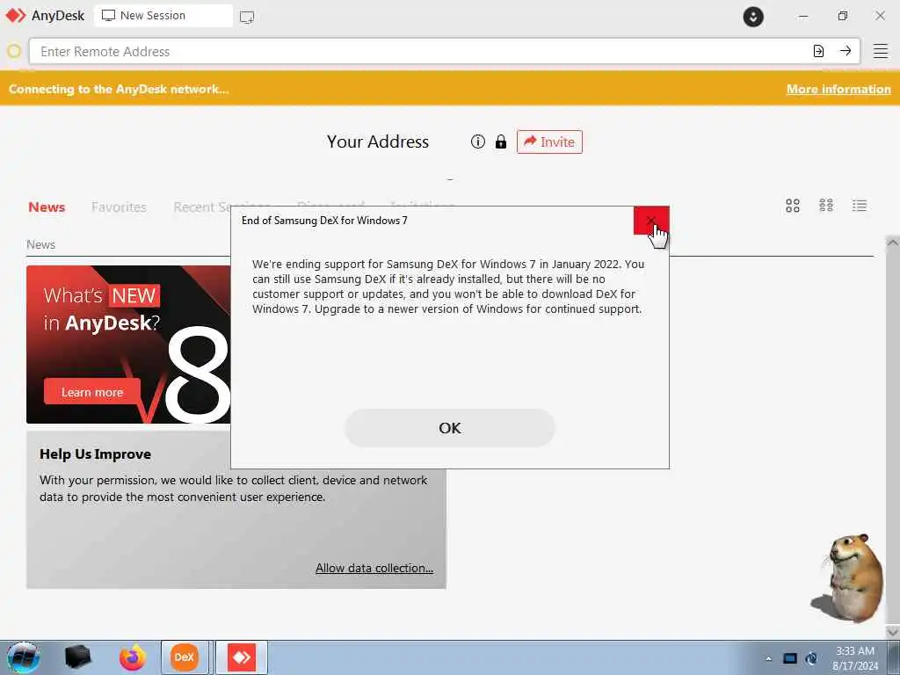This screenshot has width=900, height=675.
Task: Click the Your Address heading
Action: 378,142
